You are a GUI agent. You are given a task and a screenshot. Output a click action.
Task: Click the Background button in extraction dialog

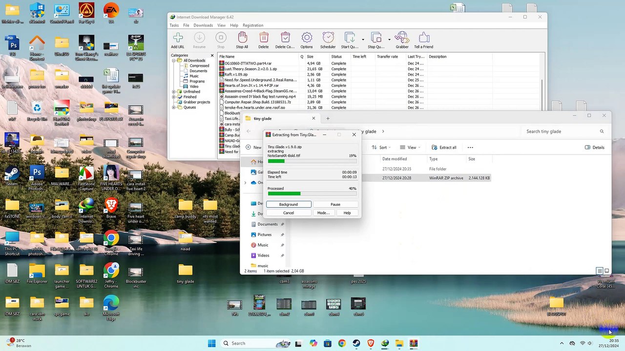[289, 204]
